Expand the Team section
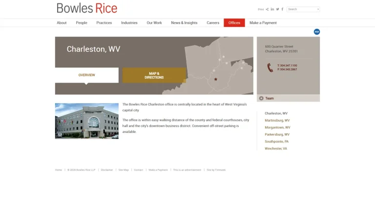Screen dimensions: 375x211 [x=288, y=98]
